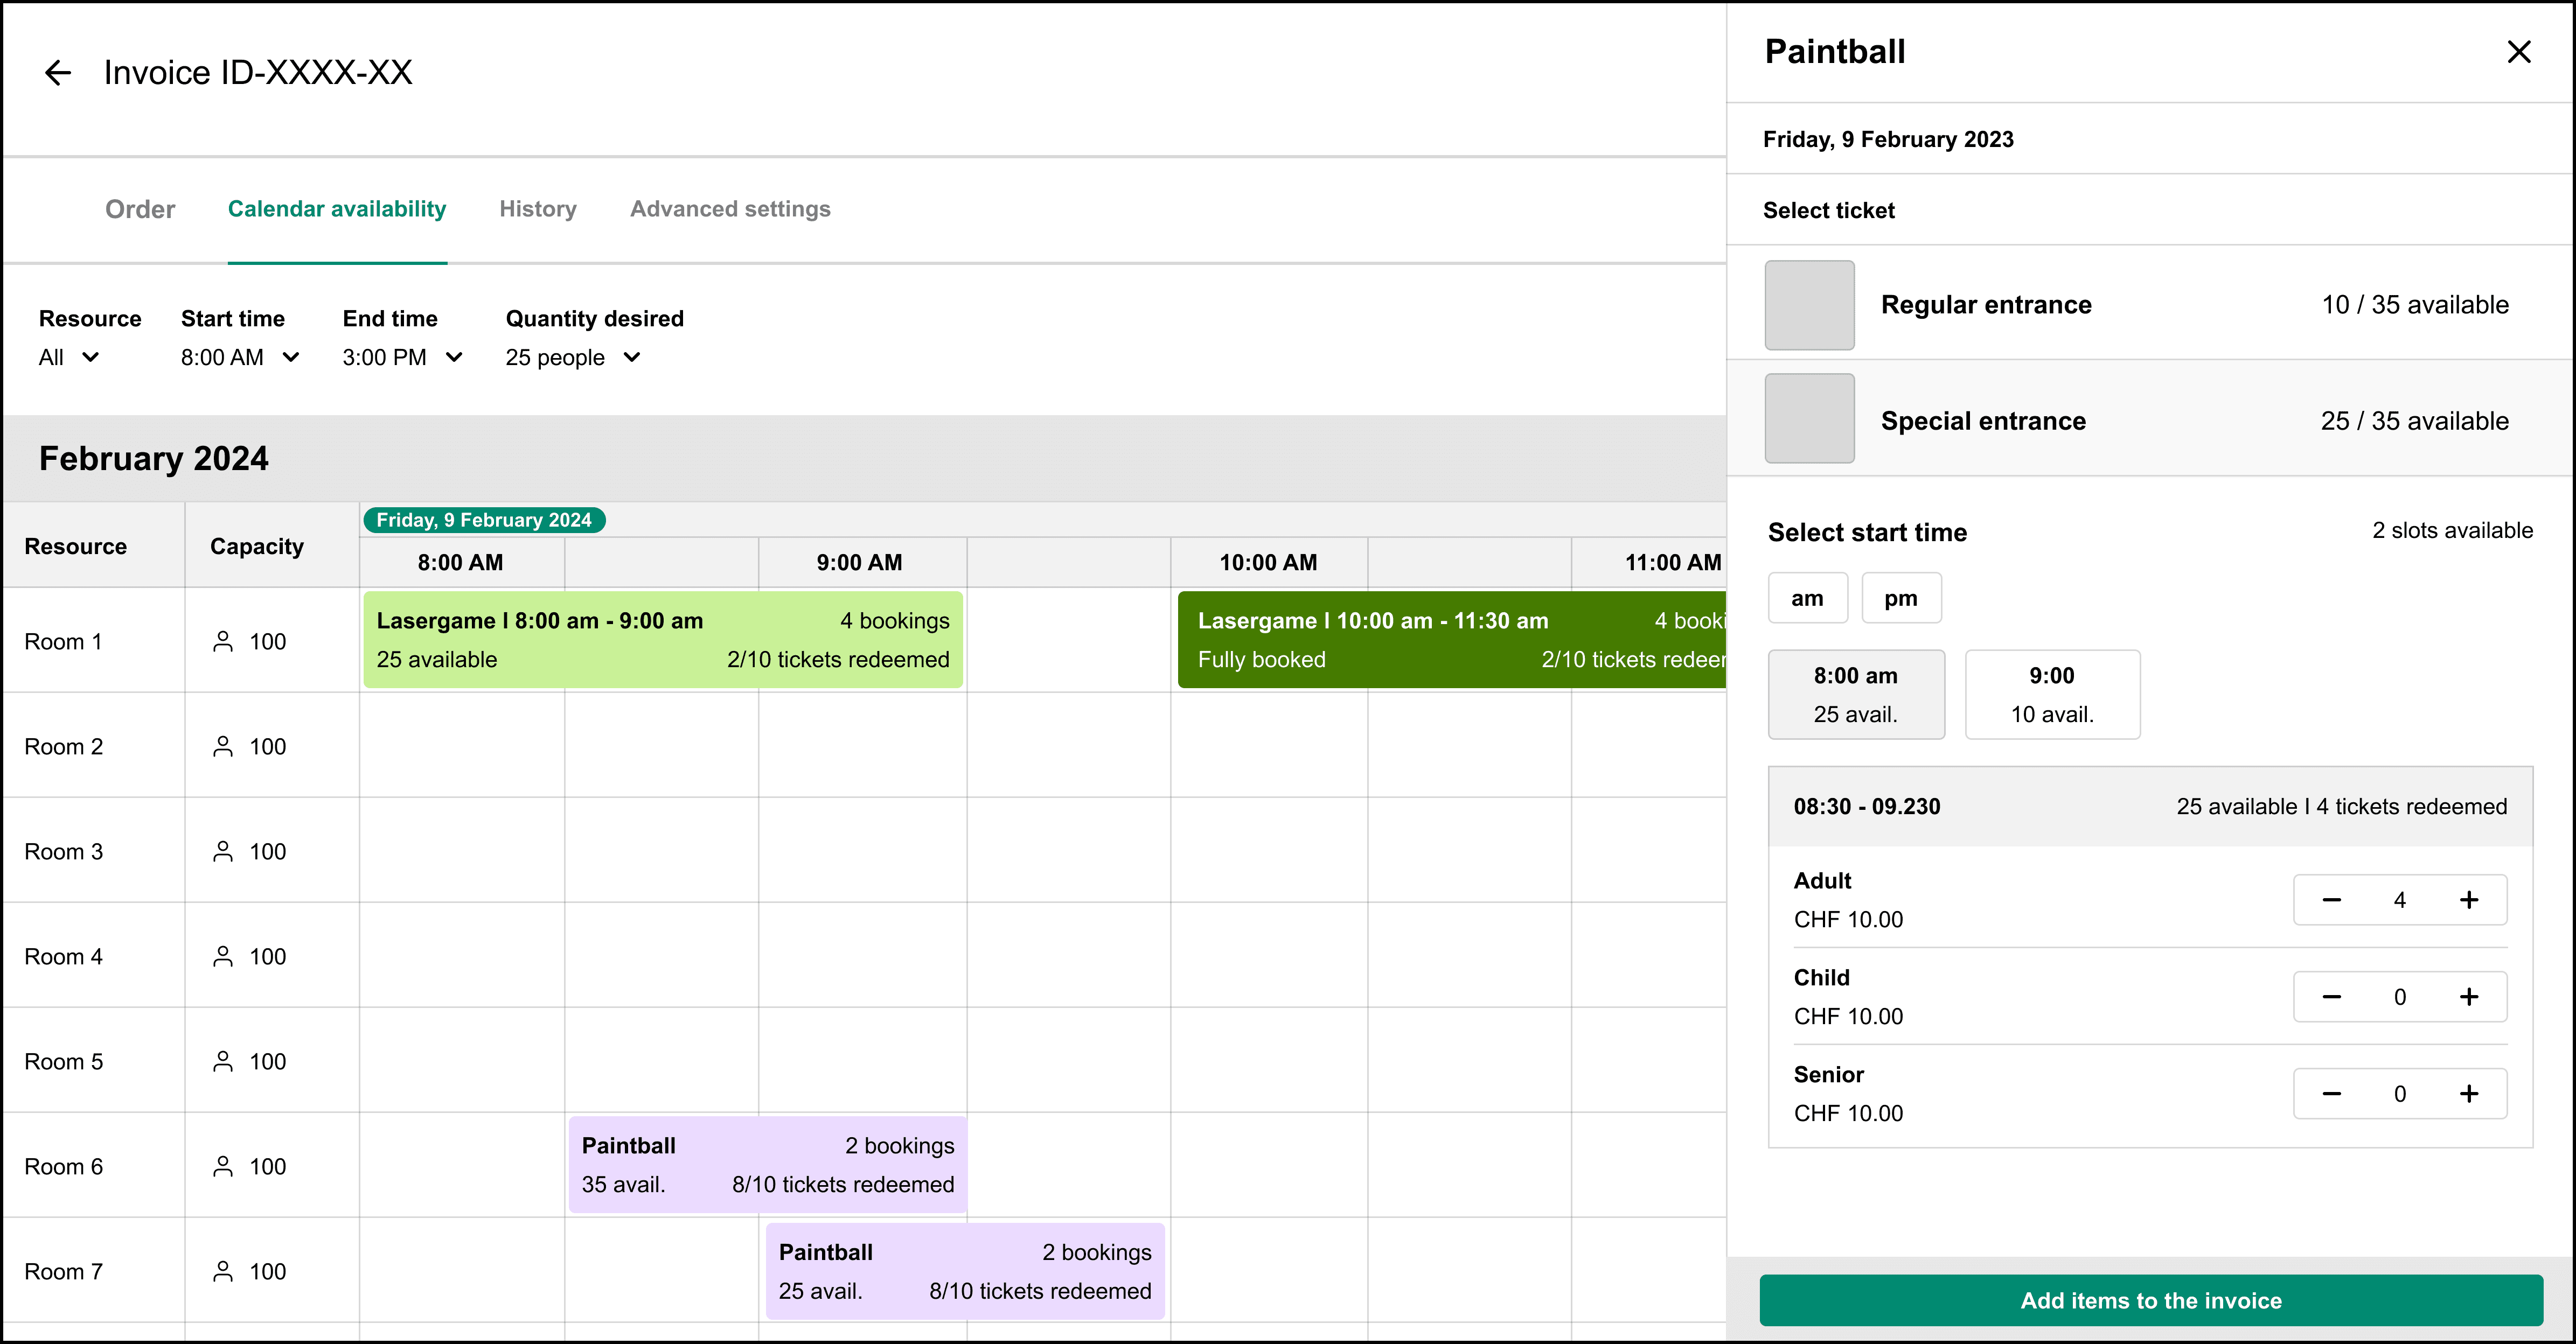
Task: Add one Senior ticket with plus icon
Action: click(x=2469, y=1094)
